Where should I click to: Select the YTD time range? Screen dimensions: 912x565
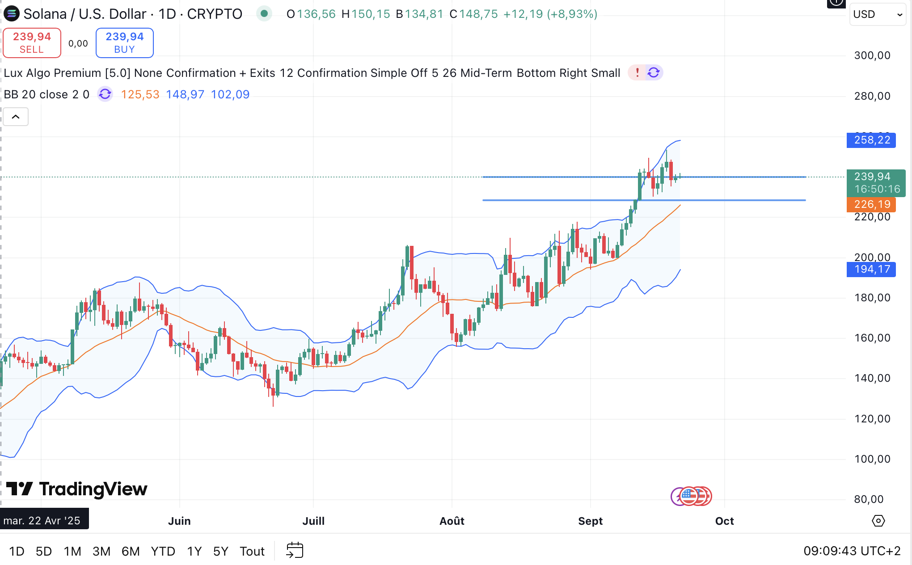163,551
